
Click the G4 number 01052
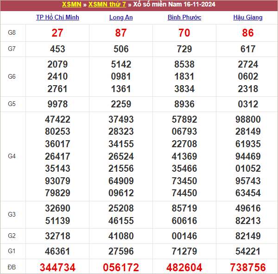[248, 168]
